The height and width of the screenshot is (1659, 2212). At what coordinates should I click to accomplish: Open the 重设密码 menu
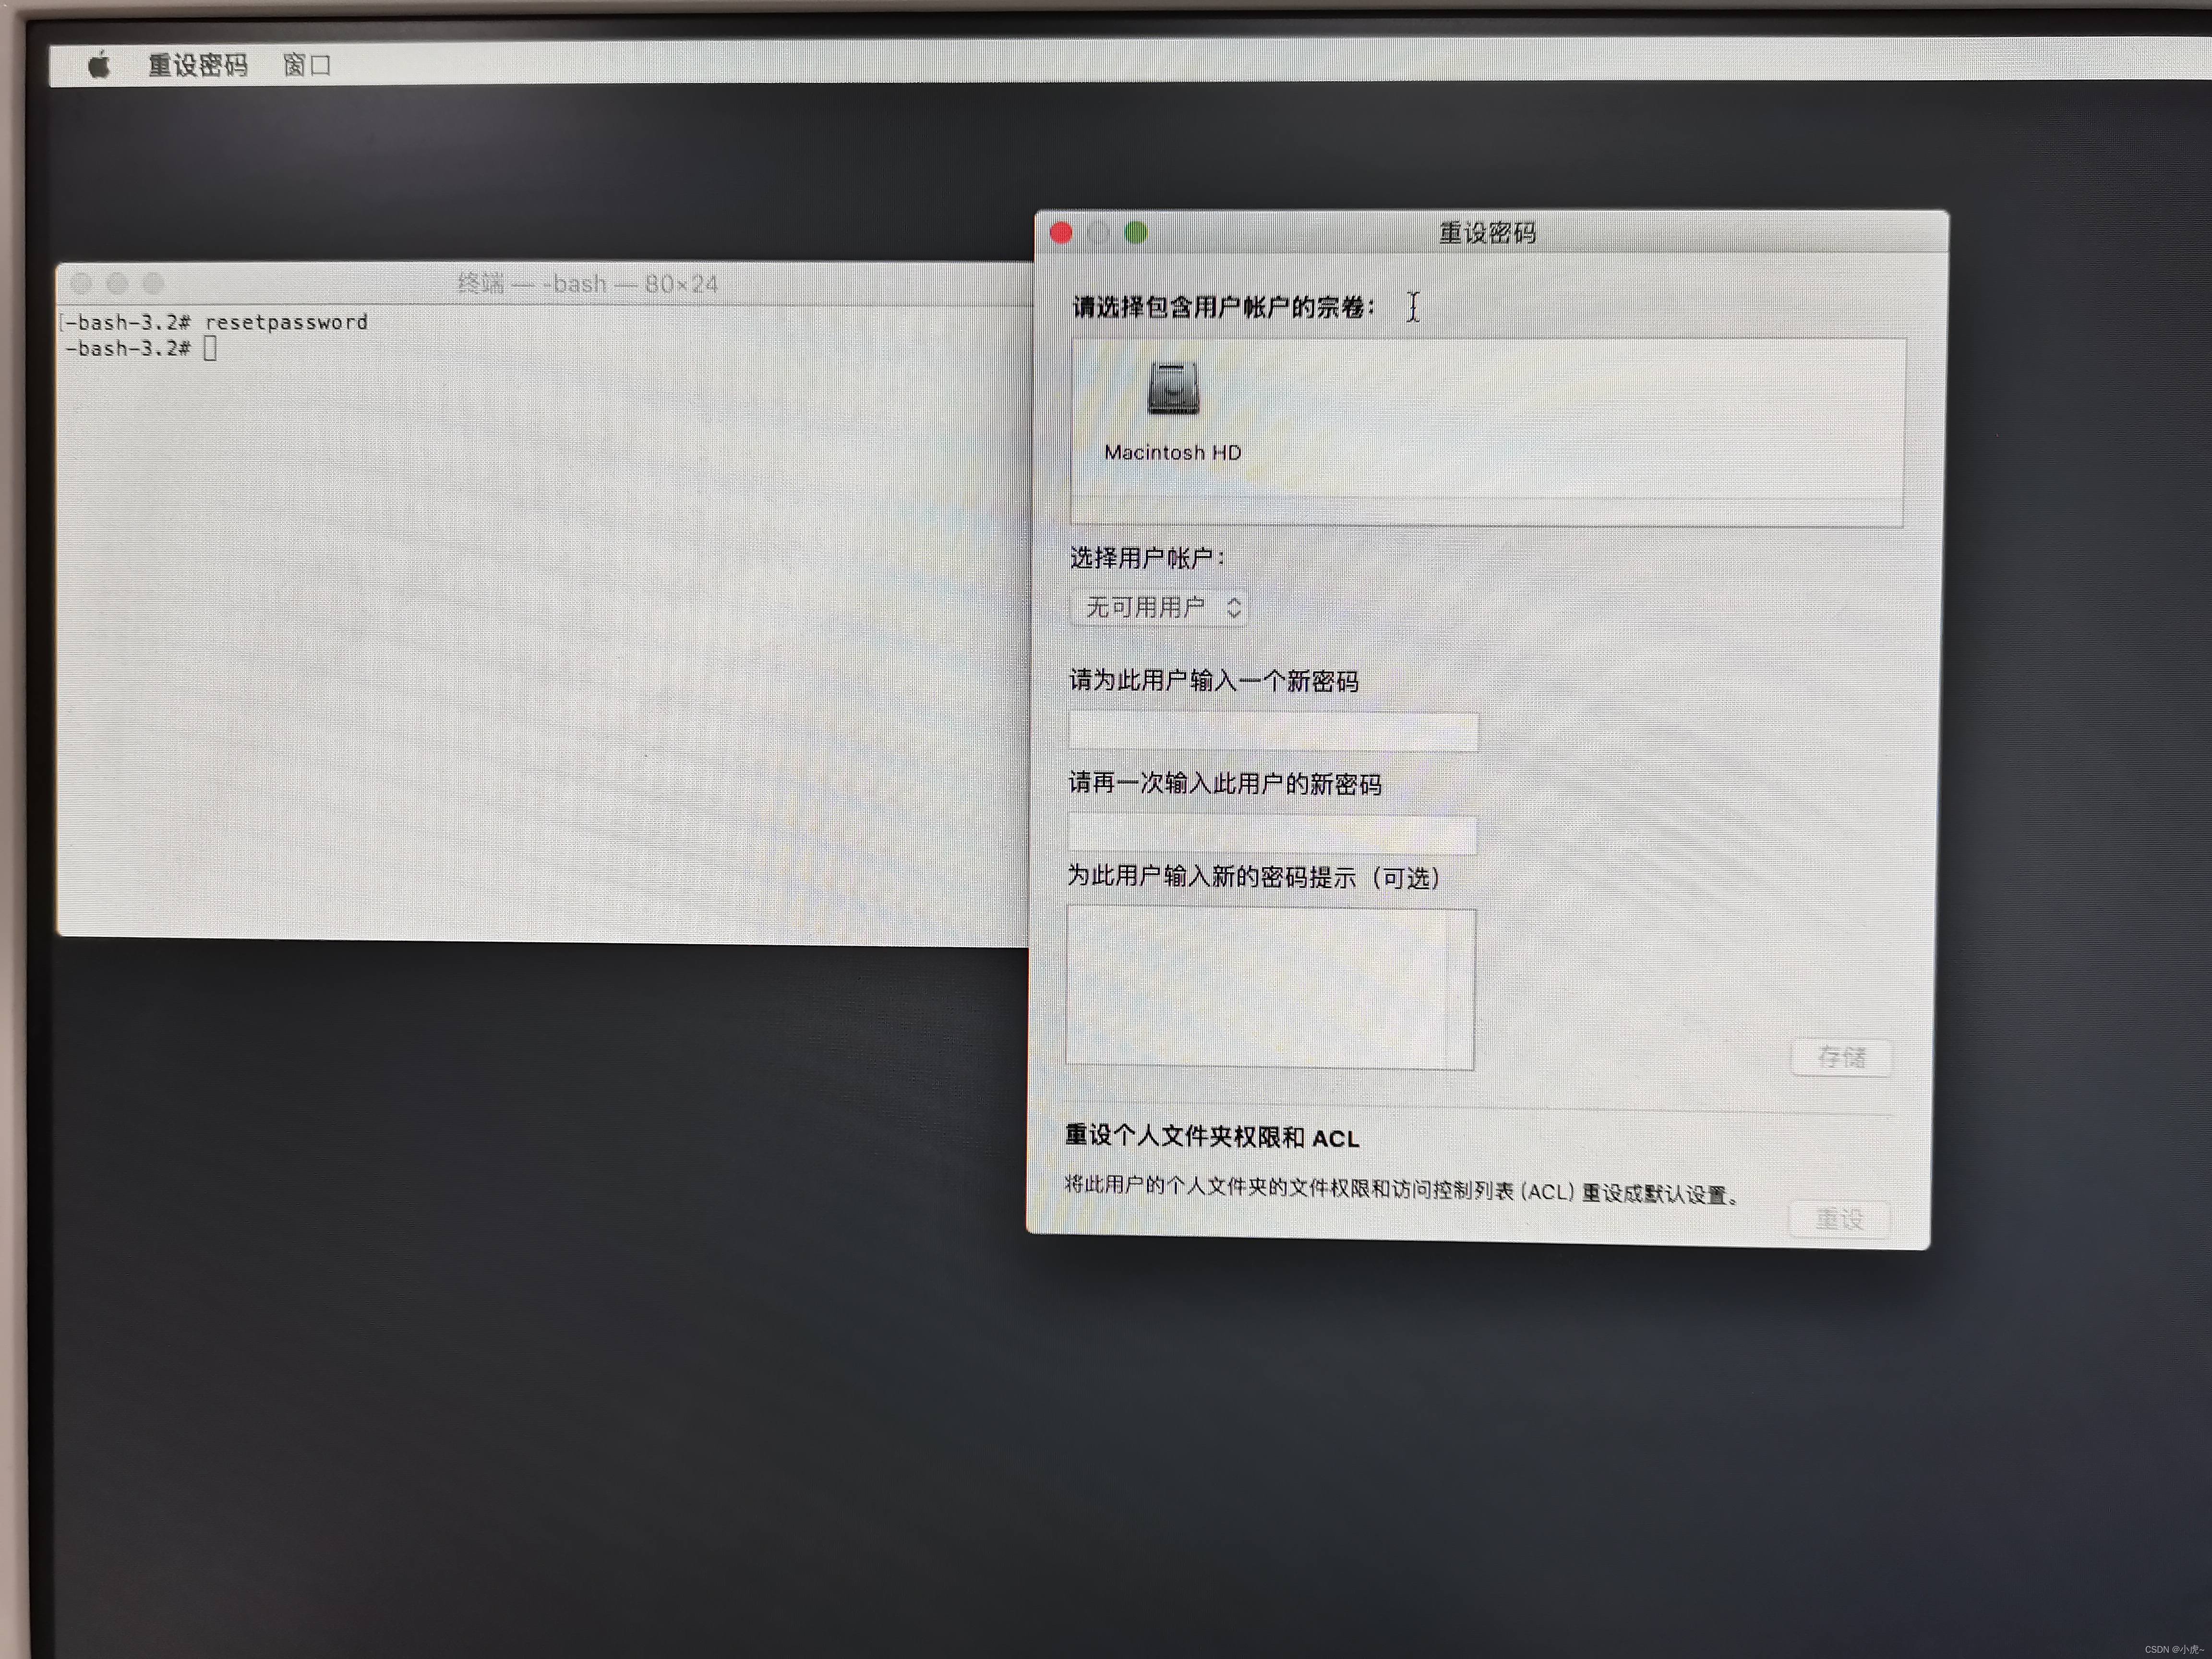tap(198, 66)
